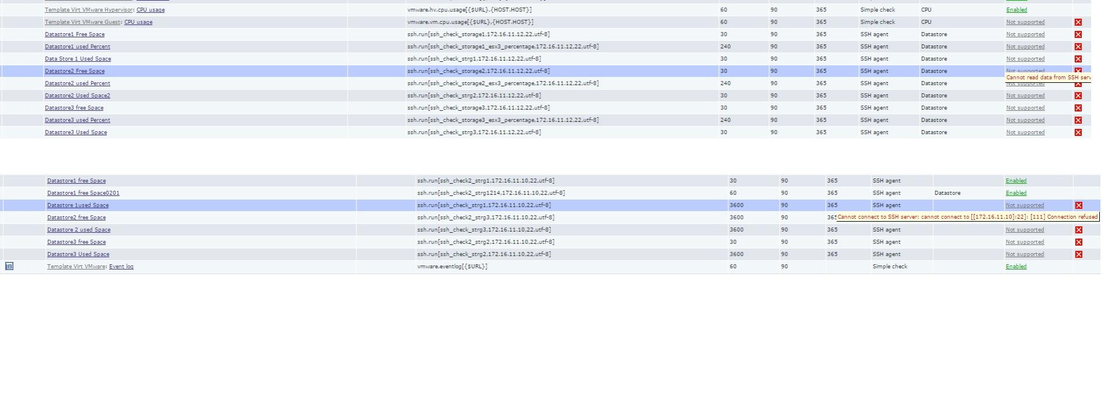Open the highlighted Datastore 1used Space item
The height and width of the screenshot is (420, 1108).
(78, 205)
